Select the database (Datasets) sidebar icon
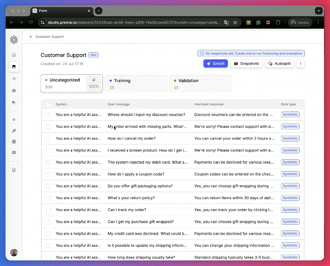 tap(14, 67)
